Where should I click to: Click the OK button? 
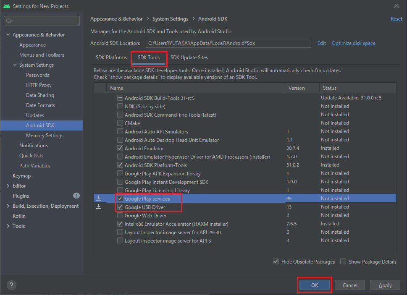315,285
